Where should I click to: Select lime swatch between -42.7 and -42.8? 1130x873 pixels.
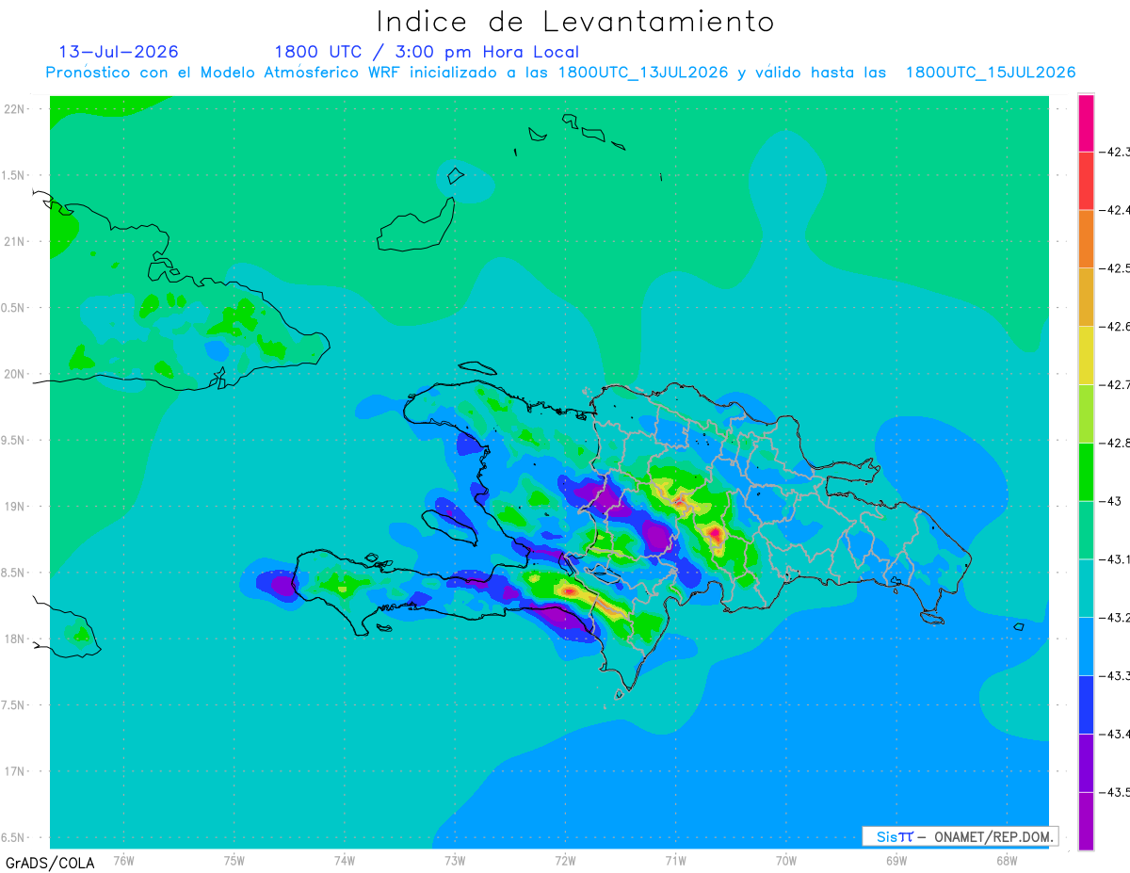1086,413
